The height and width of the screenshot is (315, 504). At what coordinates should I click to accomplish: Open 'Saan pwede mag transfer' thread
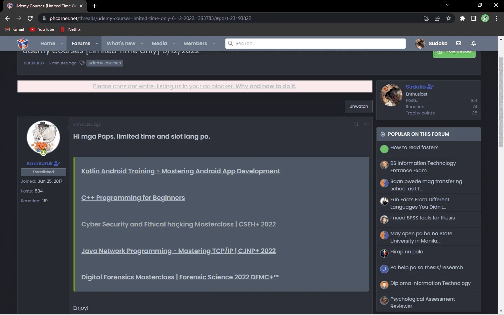pyautogui.click(x=426, y=185)
